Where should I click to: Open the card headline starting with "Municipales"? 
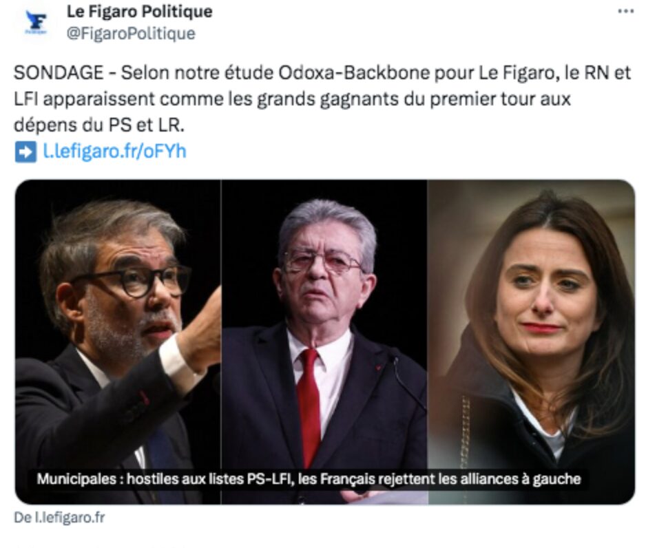coord(309,479)
